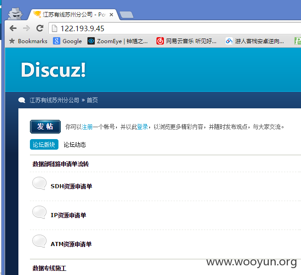Click the speech bubble icon in breadcrumb
This screenshot has height=275, width=301.
(x=22, y=100)
